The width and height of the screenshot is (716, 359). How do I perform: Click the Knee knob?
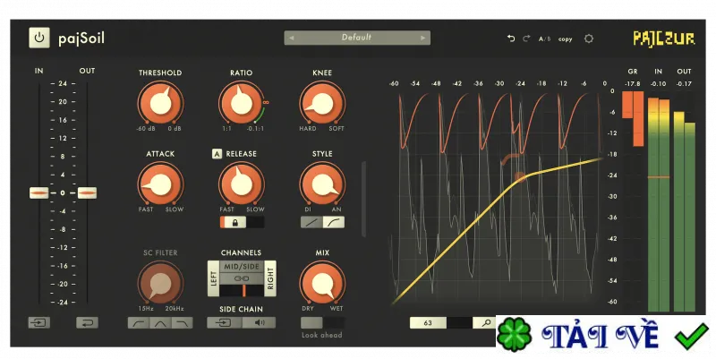pyautogui.click(x=322, y=103)
